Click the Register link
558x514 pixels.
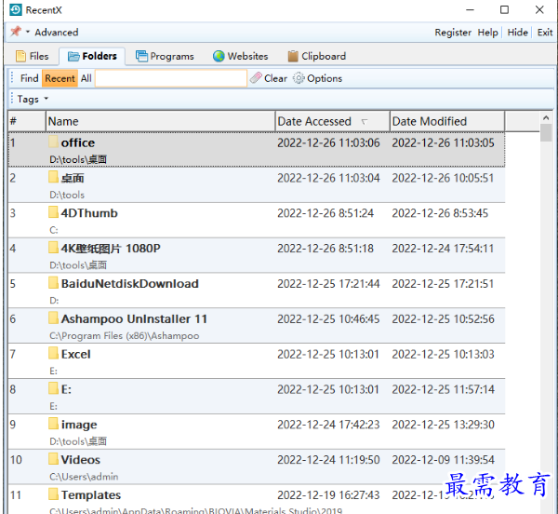point(453,33)
